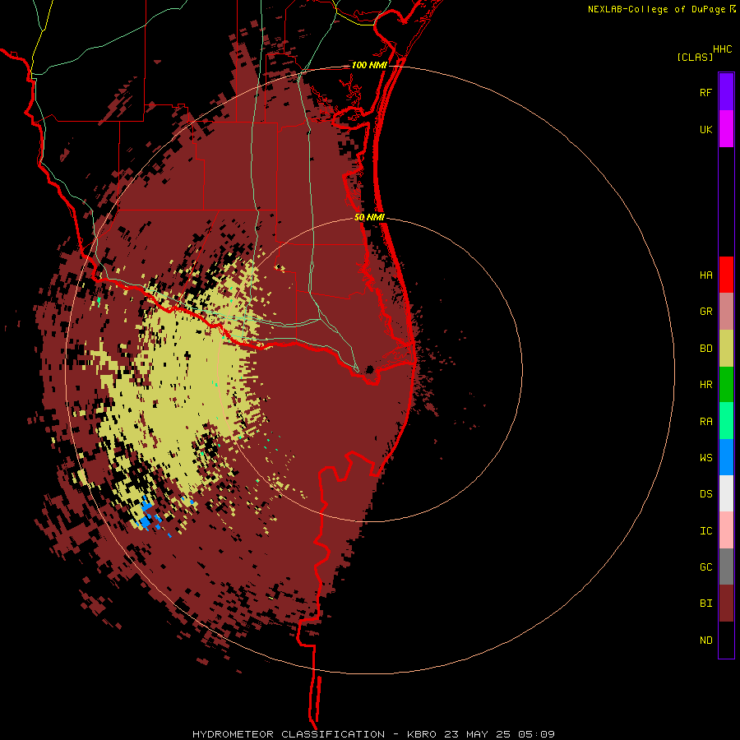Image resolution: width=740 pixels, height=740 pixels.
Task: Click the BD legend label
Action: [x=705, y=349]
